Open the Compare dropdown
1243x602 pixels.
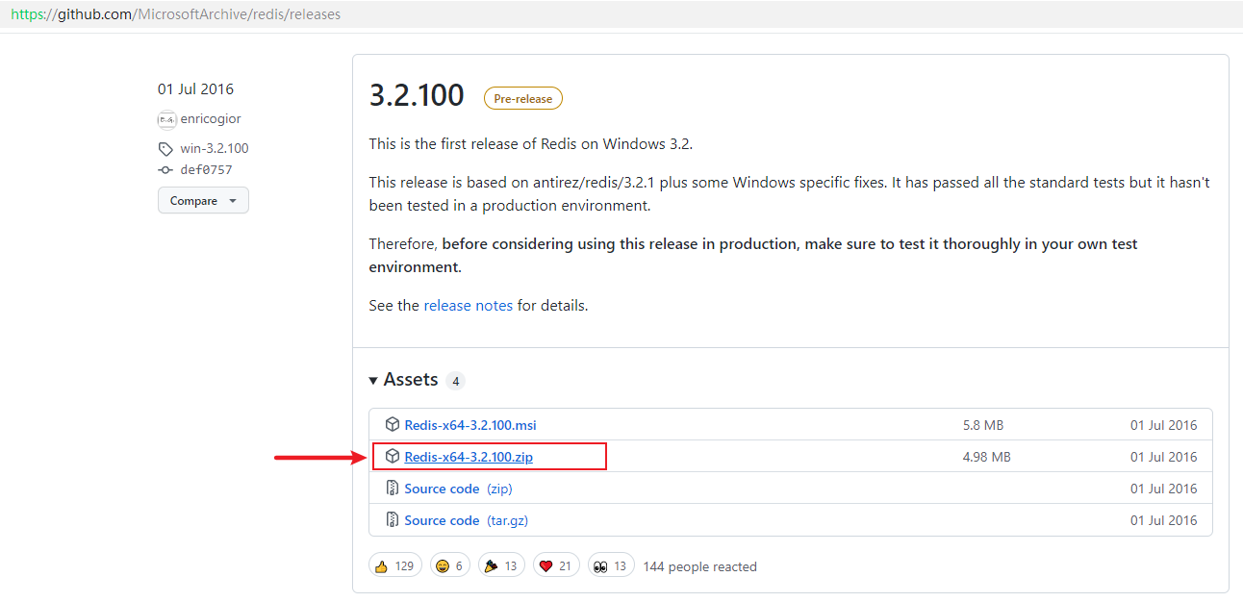(203, 201)
